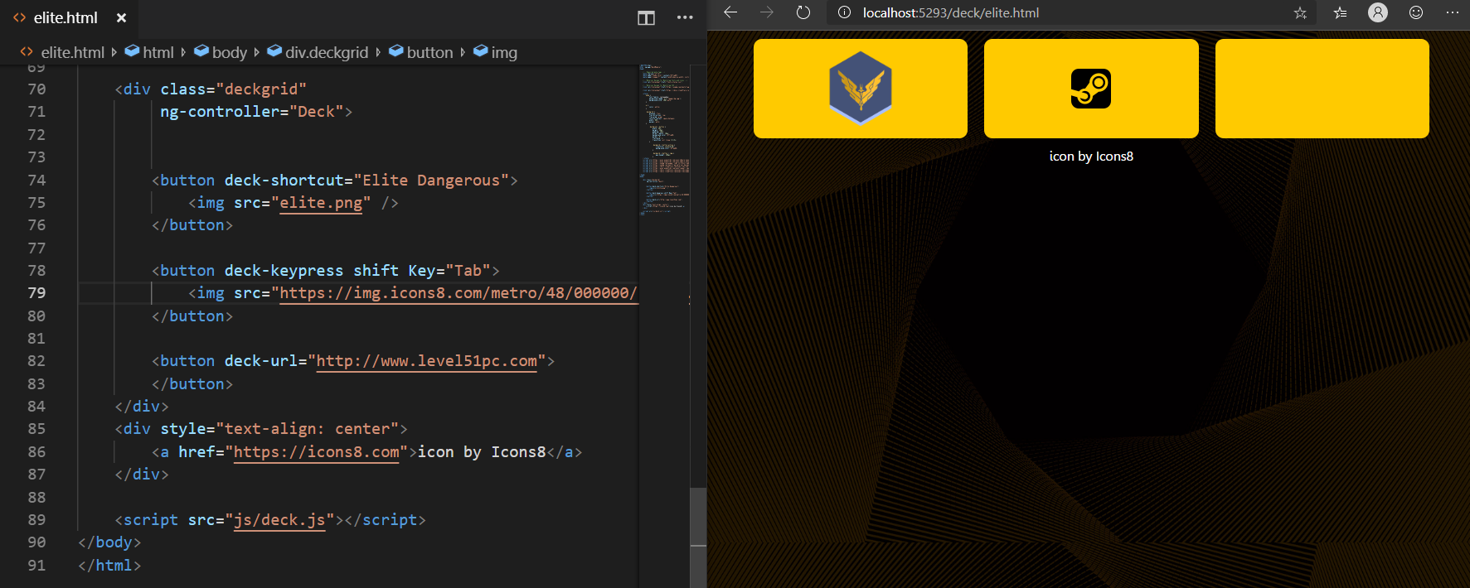Click the browser address bar URL
The width and height of the screenshot is (1470, 588).
pyautogui.click(x=950, y=12)
